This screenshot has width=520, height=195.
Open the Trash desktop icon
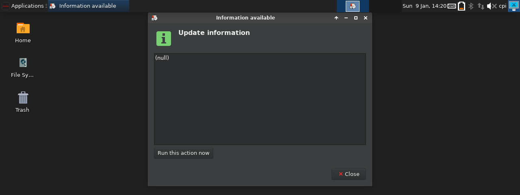(23, 98)
